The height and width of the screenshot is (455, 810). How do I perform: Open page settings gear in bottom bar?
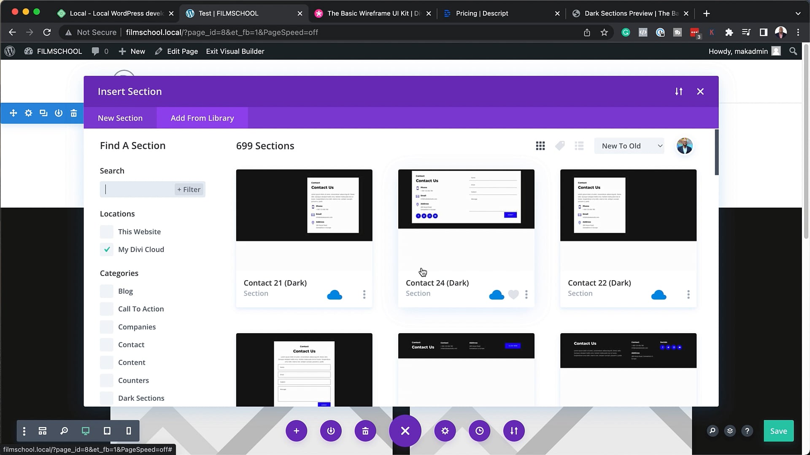[445, 431]
